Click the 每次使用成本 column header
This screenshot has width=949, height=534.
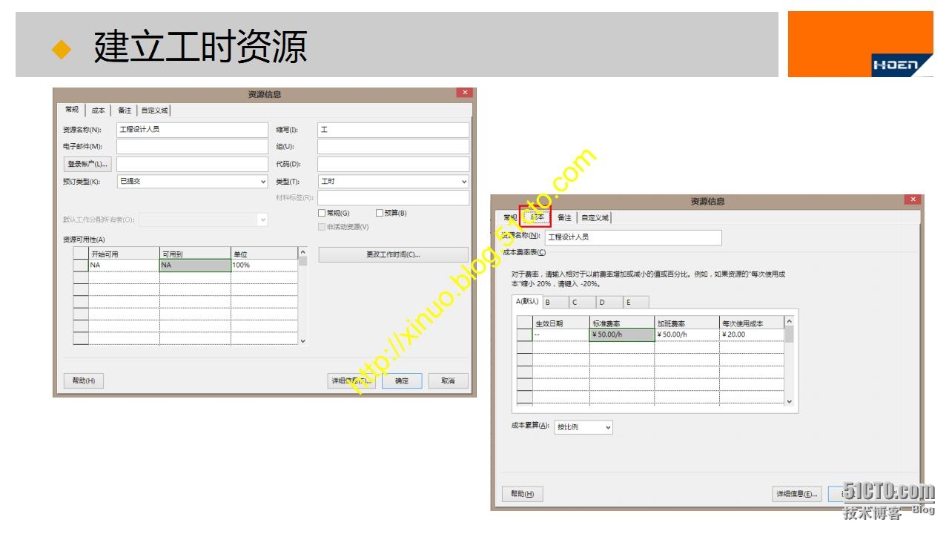(751, 323)
